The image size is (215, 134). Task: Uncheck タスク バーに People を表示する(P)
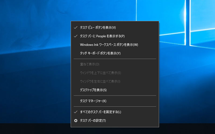tap(115, 36)
